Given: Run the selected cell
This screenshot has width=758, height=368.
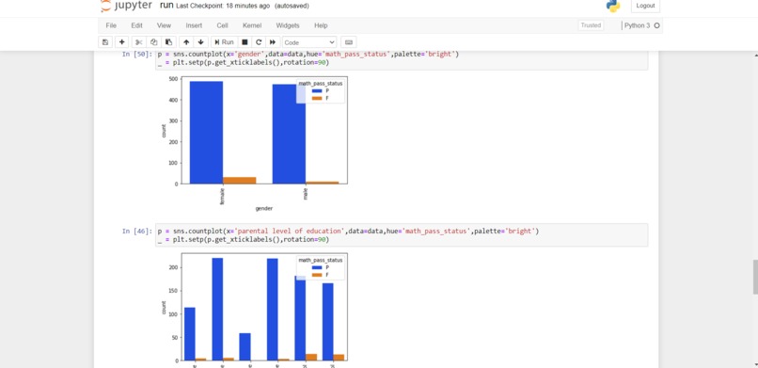Looking at the screenshot, I should point(225,42).
